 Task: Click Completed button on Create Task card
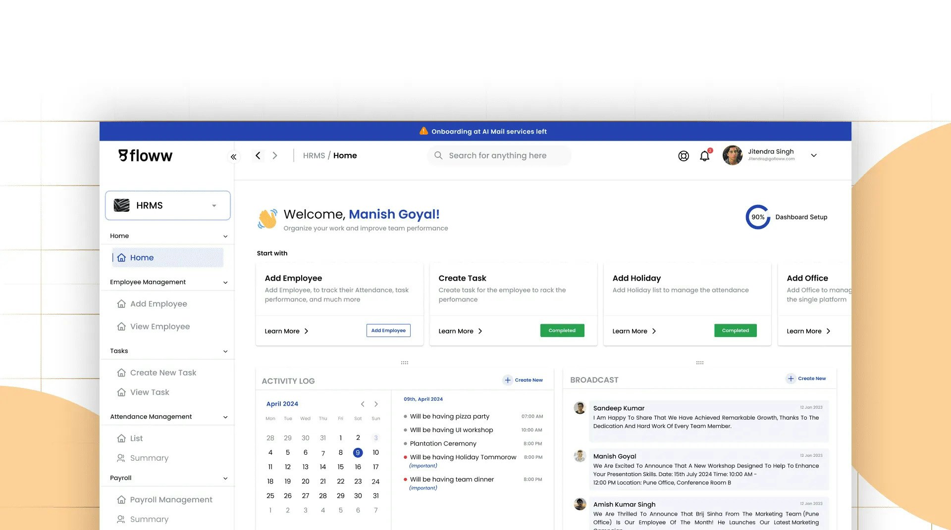tap(562, 331)
